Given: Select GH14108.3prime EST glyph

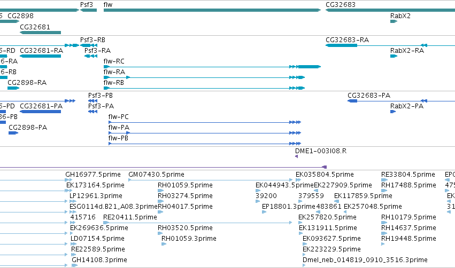Looking at the screenshot, I should tap(74, 265).
